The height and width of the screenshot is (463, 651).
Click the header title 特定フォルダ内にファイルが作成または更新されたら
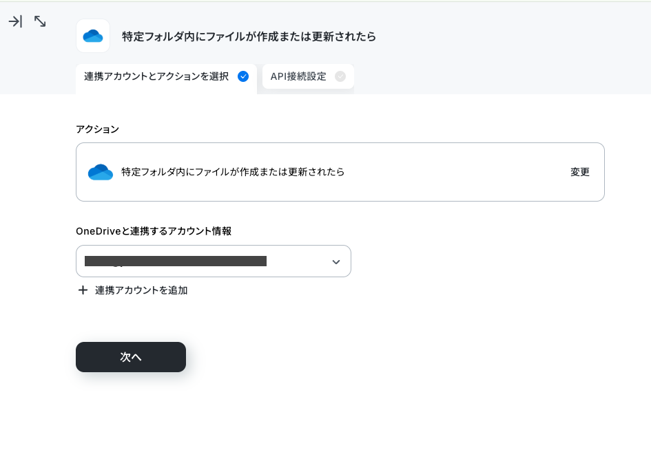249,36
